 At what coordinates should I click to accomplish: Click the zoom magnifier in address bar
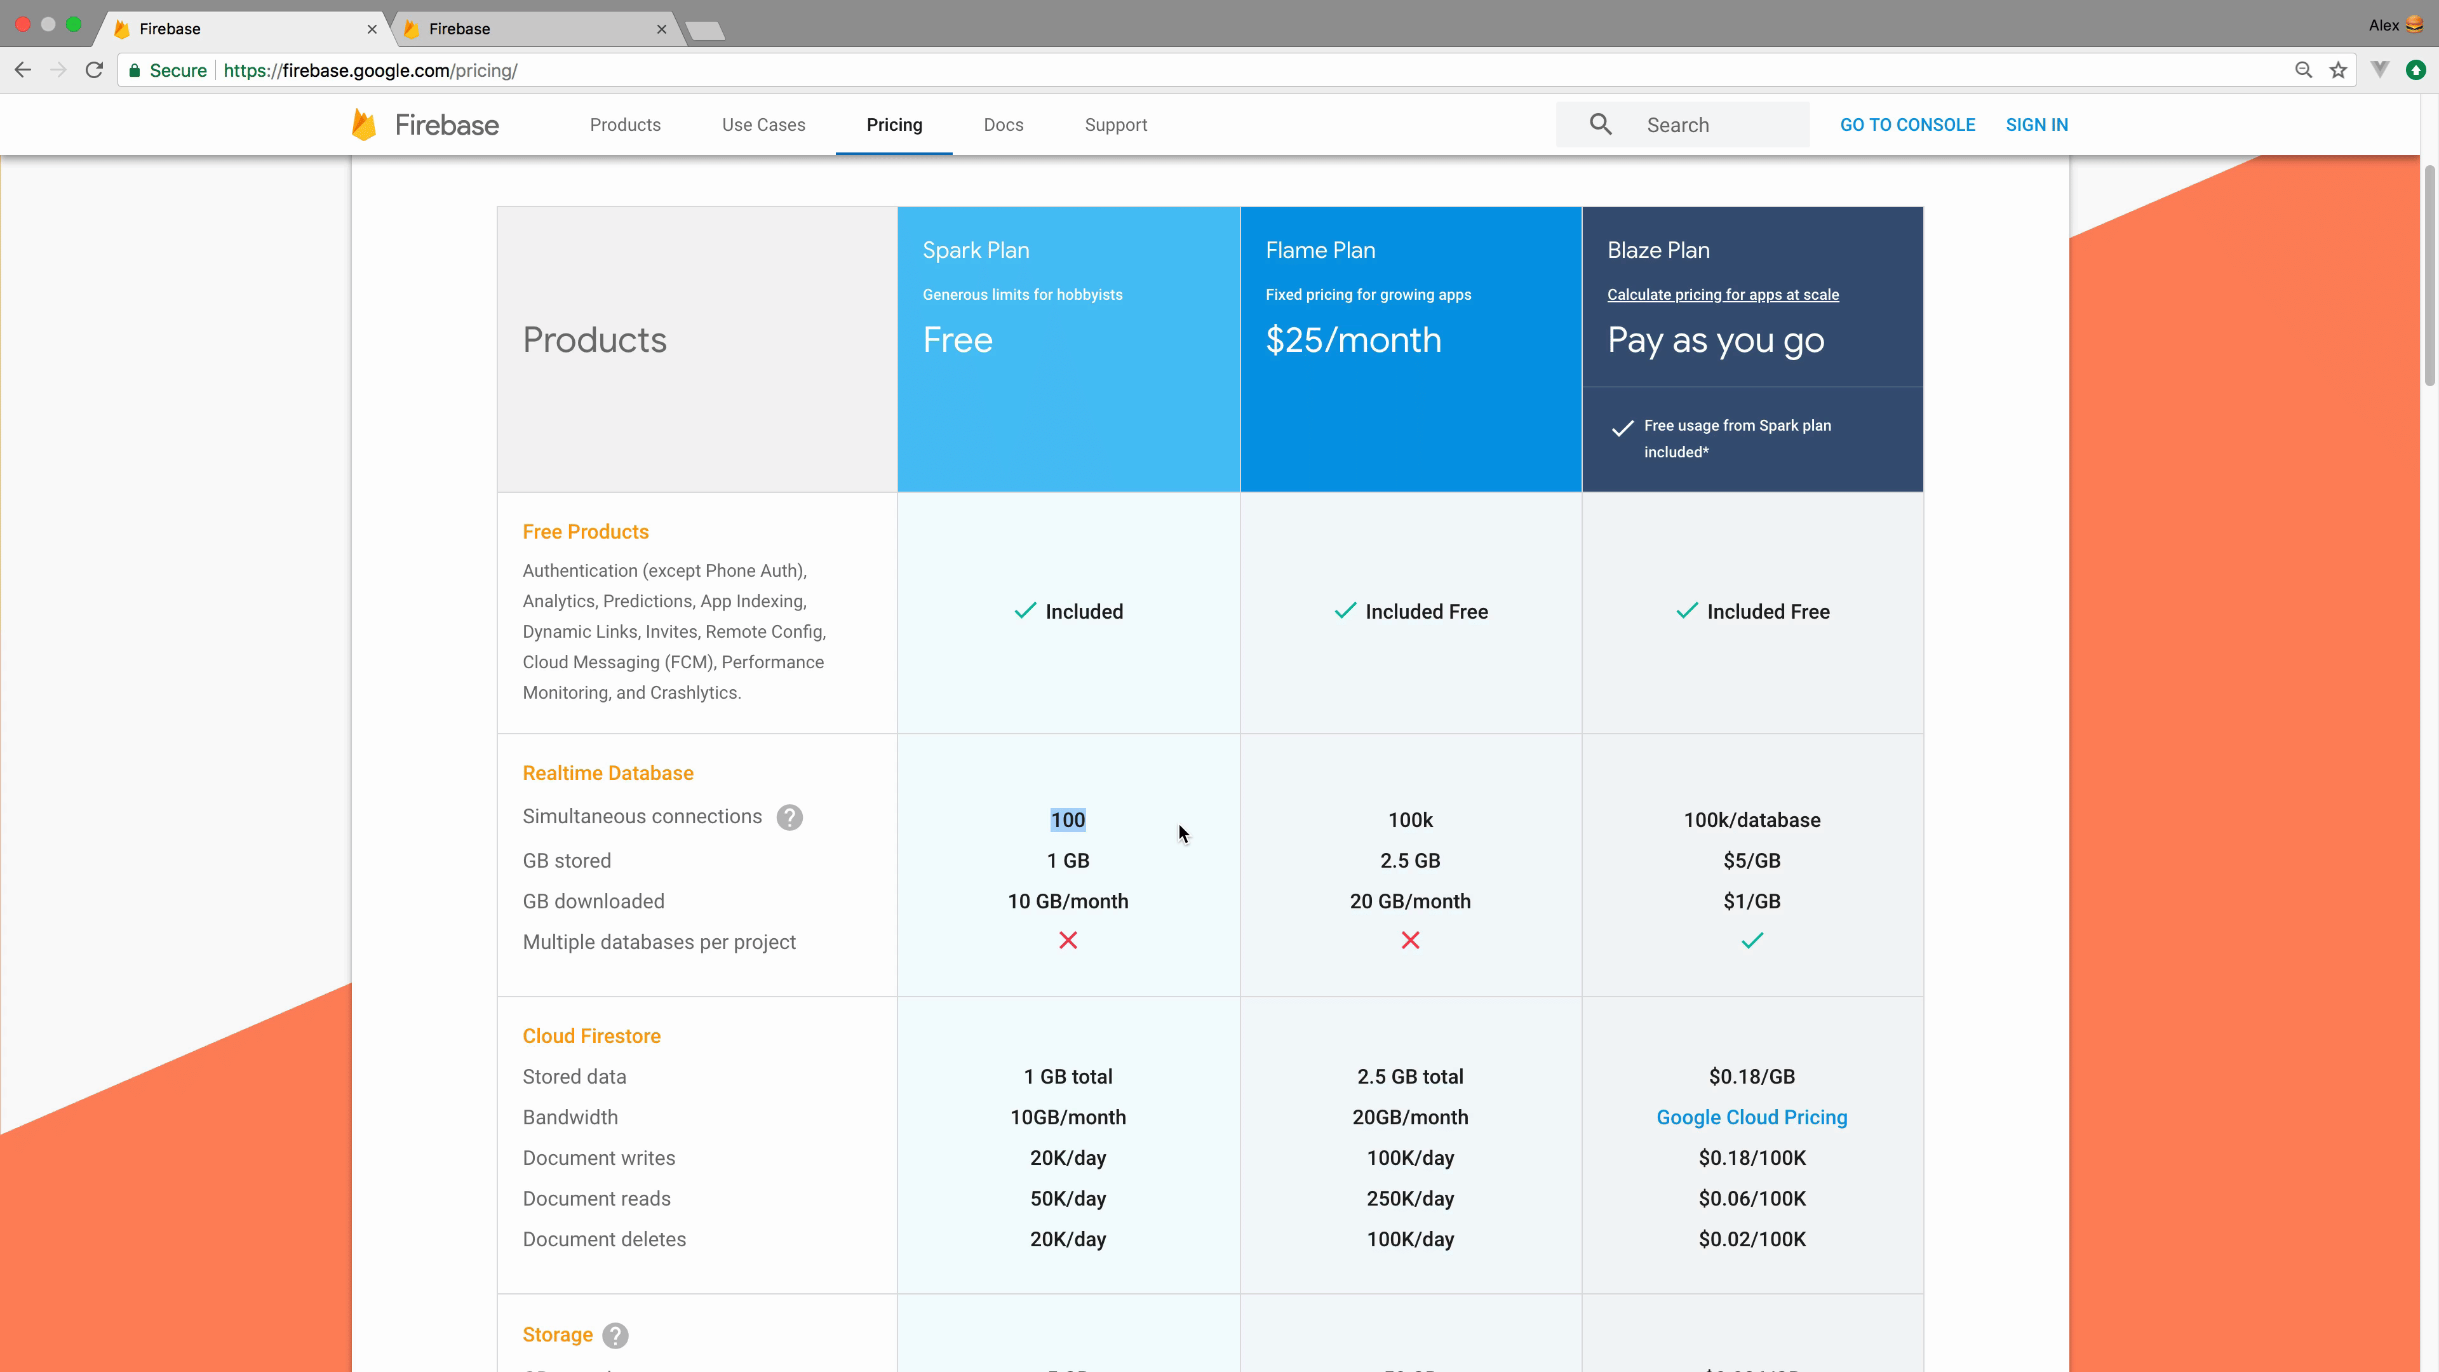click(2304, 70)
